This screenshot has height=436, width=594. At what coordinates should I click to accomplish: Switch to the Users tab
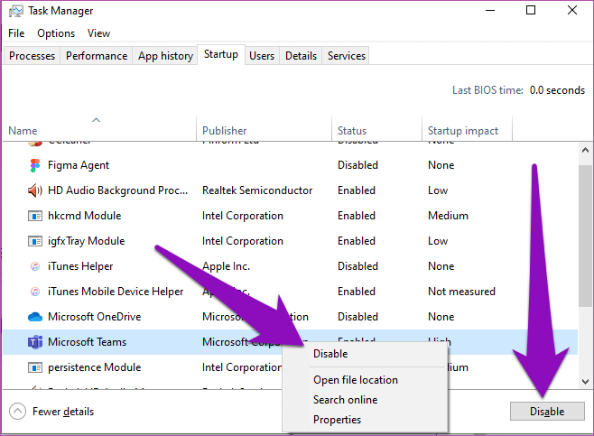pos(262,56)
